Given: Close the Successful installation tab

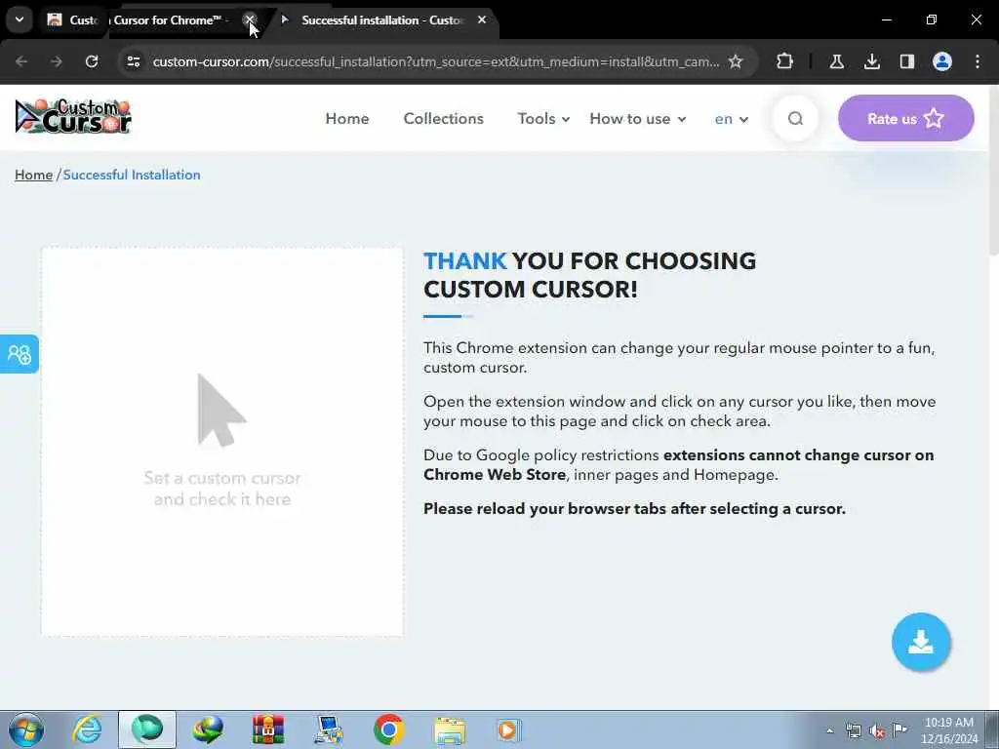Looking at the screenshot, I should (x=482, y=20).
